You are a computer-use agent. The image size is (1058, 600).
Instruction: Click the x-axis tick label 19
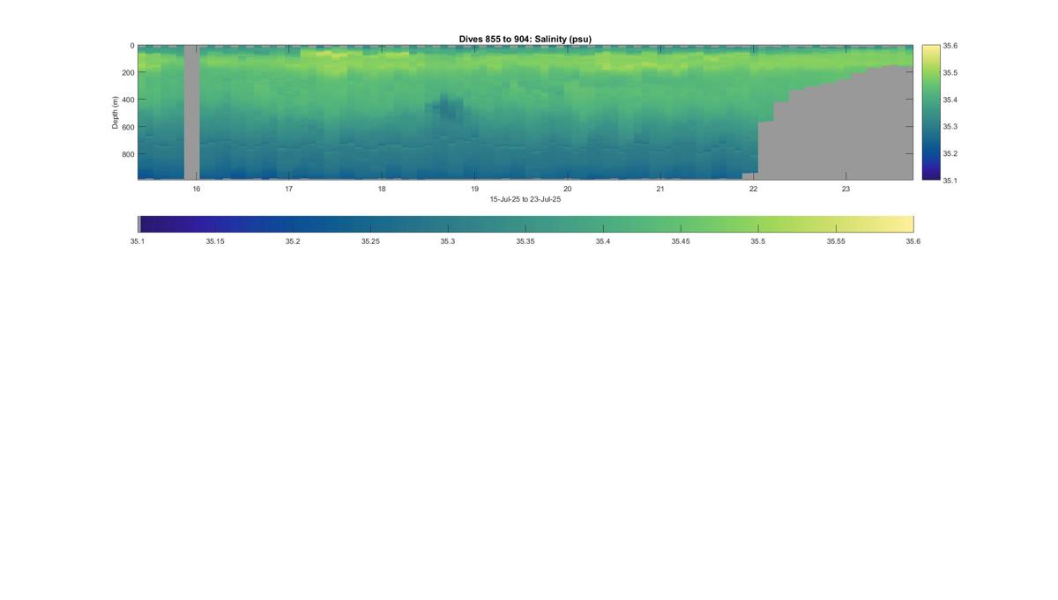click(x=474, y=189)
